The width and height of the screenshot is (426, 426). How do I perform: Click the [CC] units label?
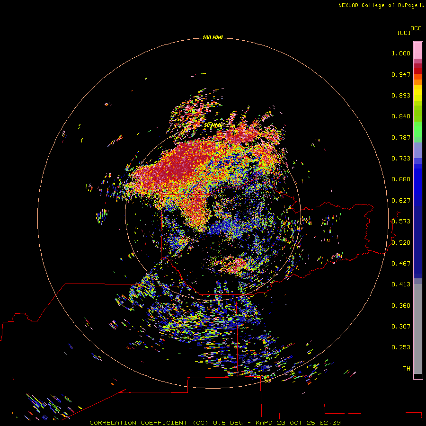404,33
